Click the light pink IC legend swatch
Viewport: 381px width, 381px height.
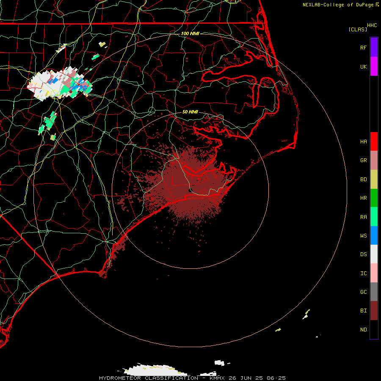click(374, 273)
